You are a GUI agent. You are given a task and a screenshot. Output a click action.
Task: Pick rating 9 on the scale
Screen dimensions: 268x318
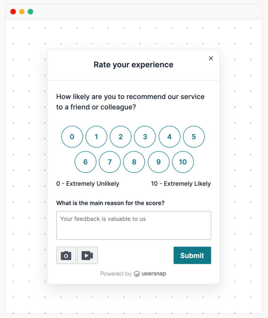coord(159,162)
